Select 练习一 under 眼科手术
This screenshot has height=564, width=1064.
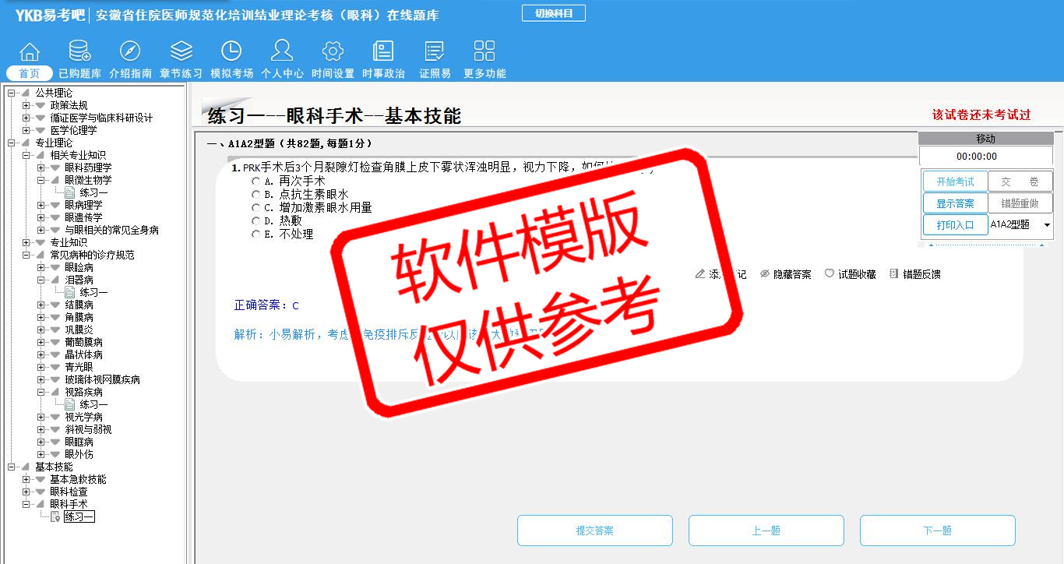tap(79, 516)
